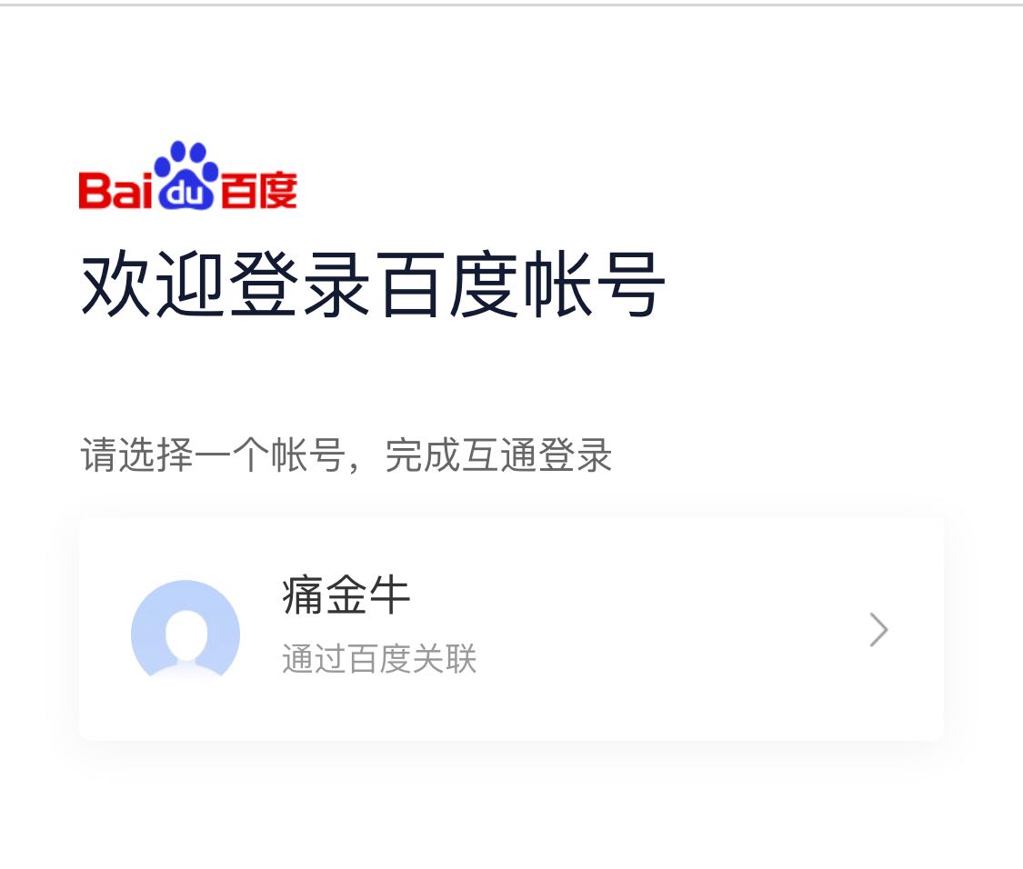This screenshot has width=1023, height=869.
Task: Click the red 百度 characters in logo
Action: tap(259, 191)
